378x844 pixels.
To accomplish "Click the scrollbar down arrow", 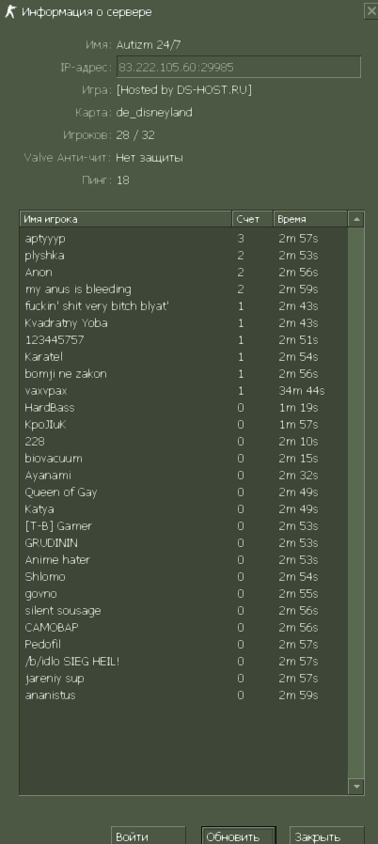I will tap(356, 787).
